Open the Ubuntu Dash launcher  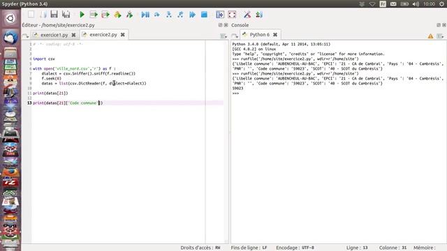(x=10, y=19)
